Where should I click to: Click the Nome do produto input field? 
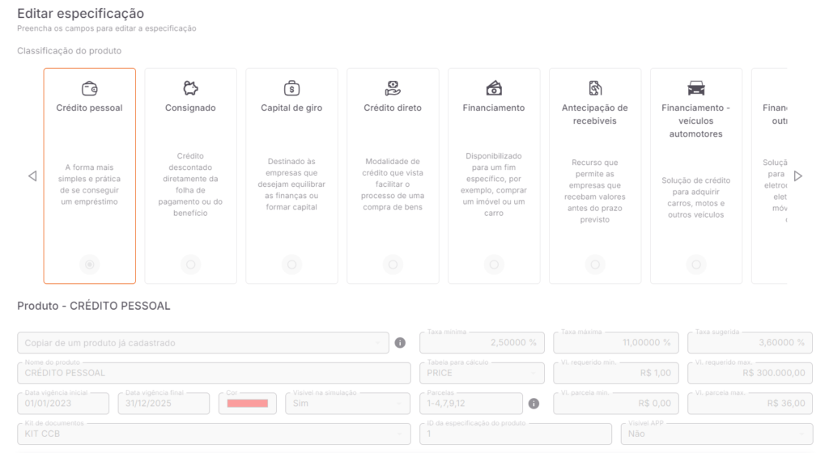(214, 373)
